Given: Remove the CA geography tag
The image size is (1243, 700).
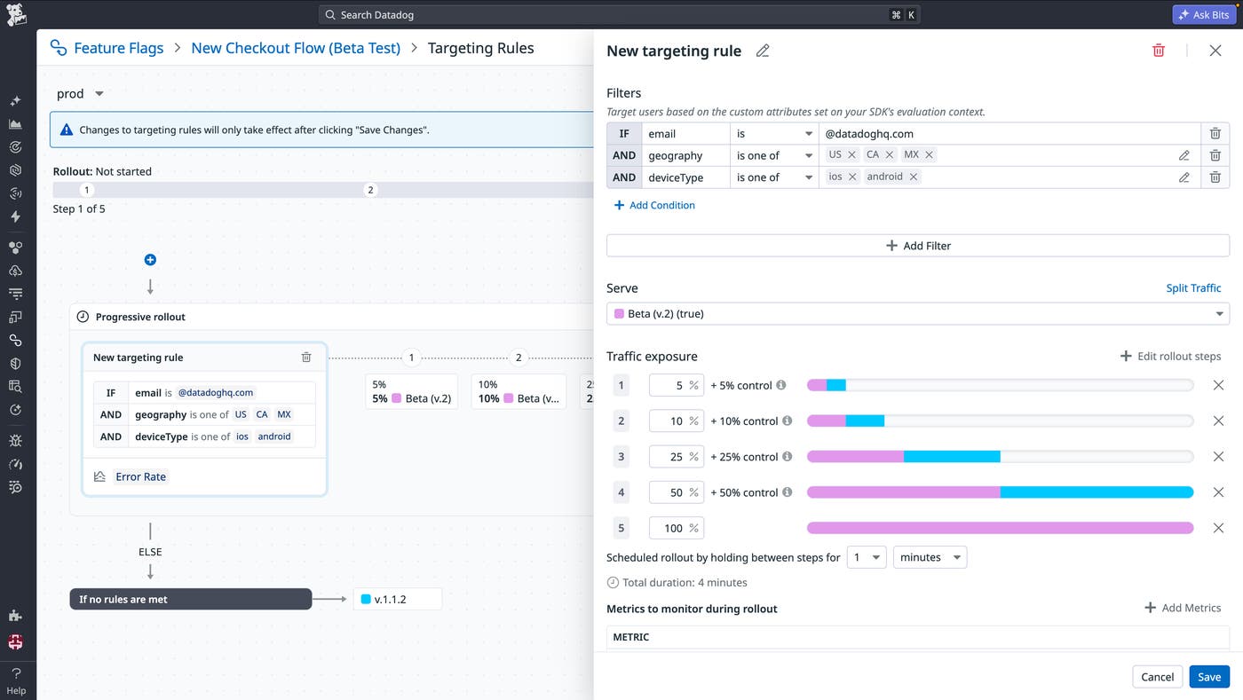Looking at the screenshot, I should pos(890,154).
